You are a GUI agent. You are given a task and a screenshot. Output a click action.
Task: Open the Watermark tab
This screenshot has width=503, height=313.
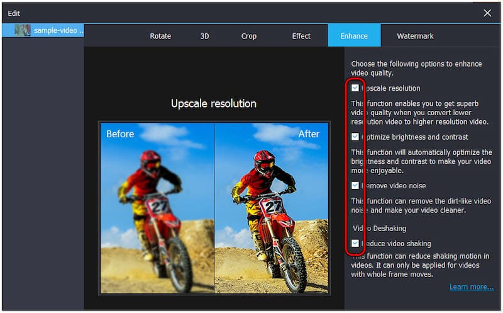point(415,36)
